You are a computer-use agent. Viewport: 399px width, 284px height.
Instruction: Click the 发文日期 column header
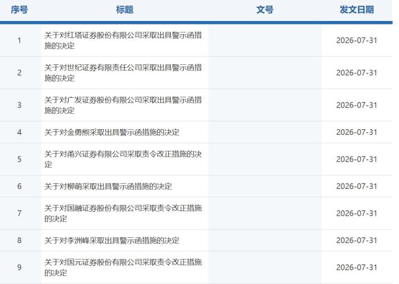[357, 10]
